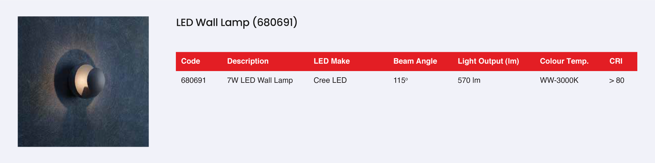This screenshot has height=163, width=655.
Task: Select the 'Cree LED' make value
Action: pos(330,81)
